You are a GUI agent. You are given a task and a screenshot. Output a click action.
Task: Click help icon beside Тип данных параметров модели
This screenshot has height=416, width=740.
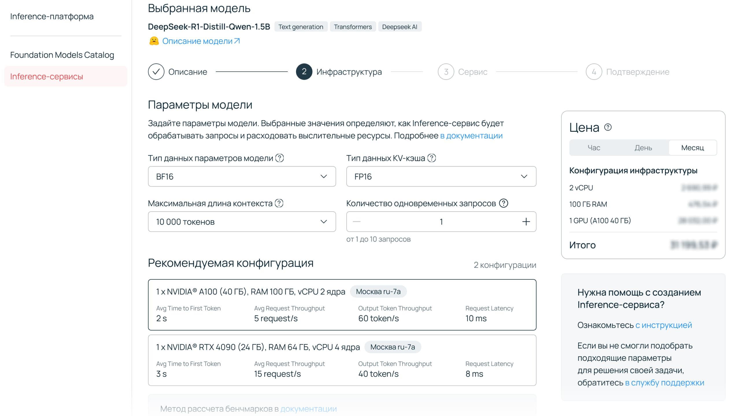[279, 158]
